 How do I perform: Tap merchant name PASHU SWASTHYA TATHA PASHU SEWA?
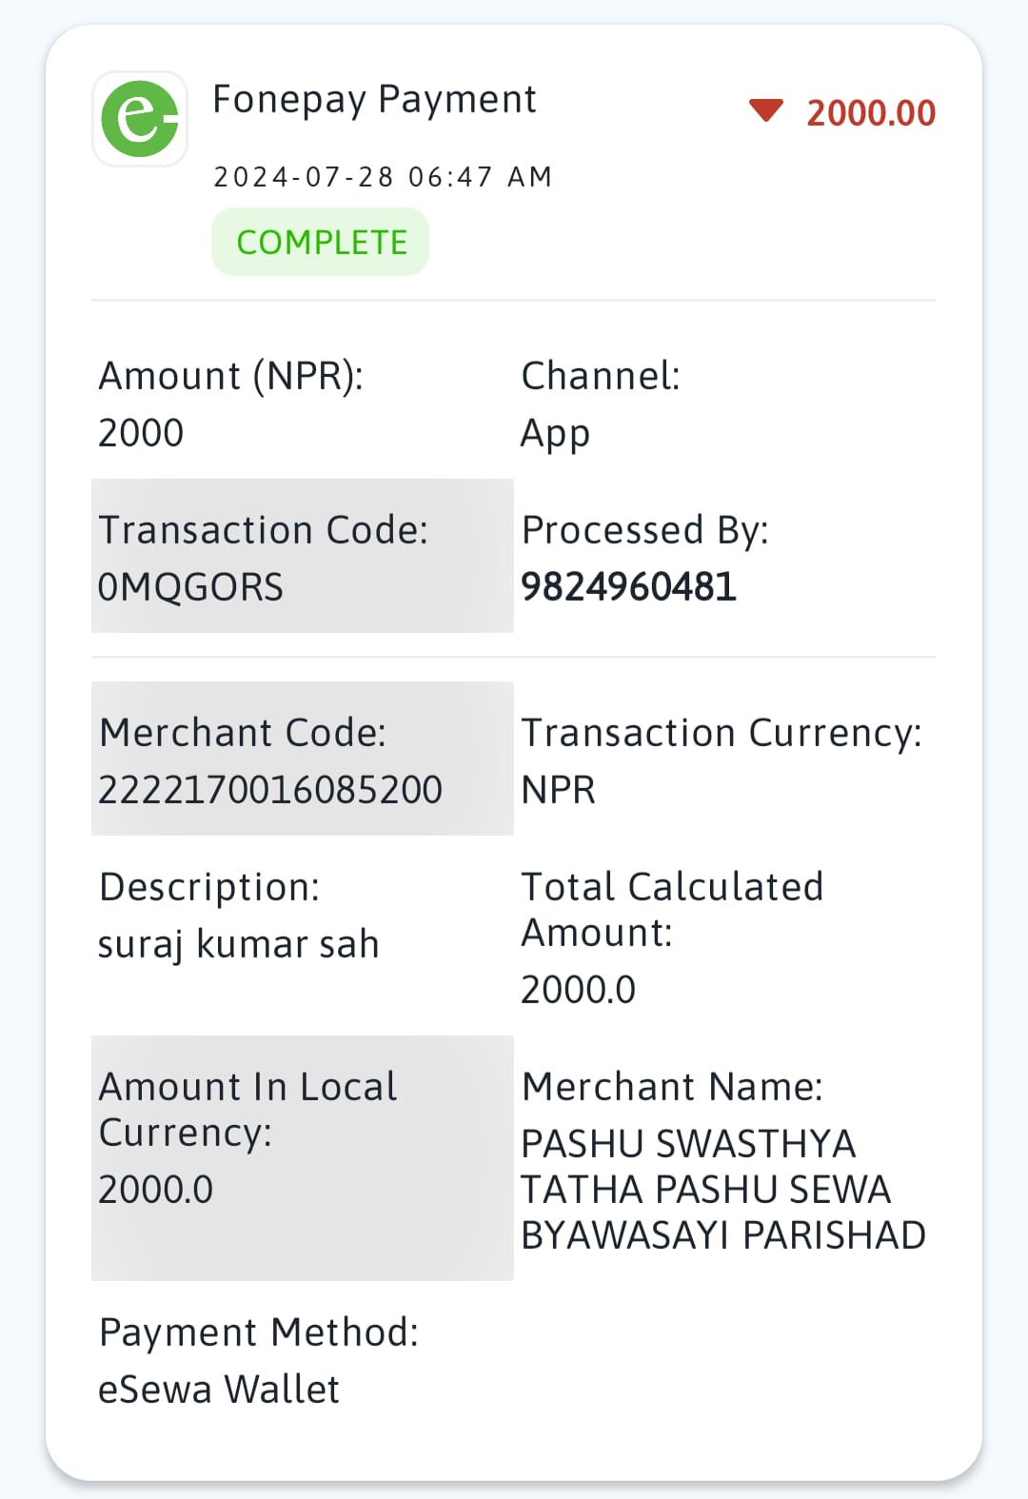(x=706, y=1167)
